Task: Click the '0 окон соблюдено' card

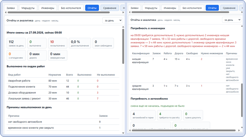Action: (103, 43)
